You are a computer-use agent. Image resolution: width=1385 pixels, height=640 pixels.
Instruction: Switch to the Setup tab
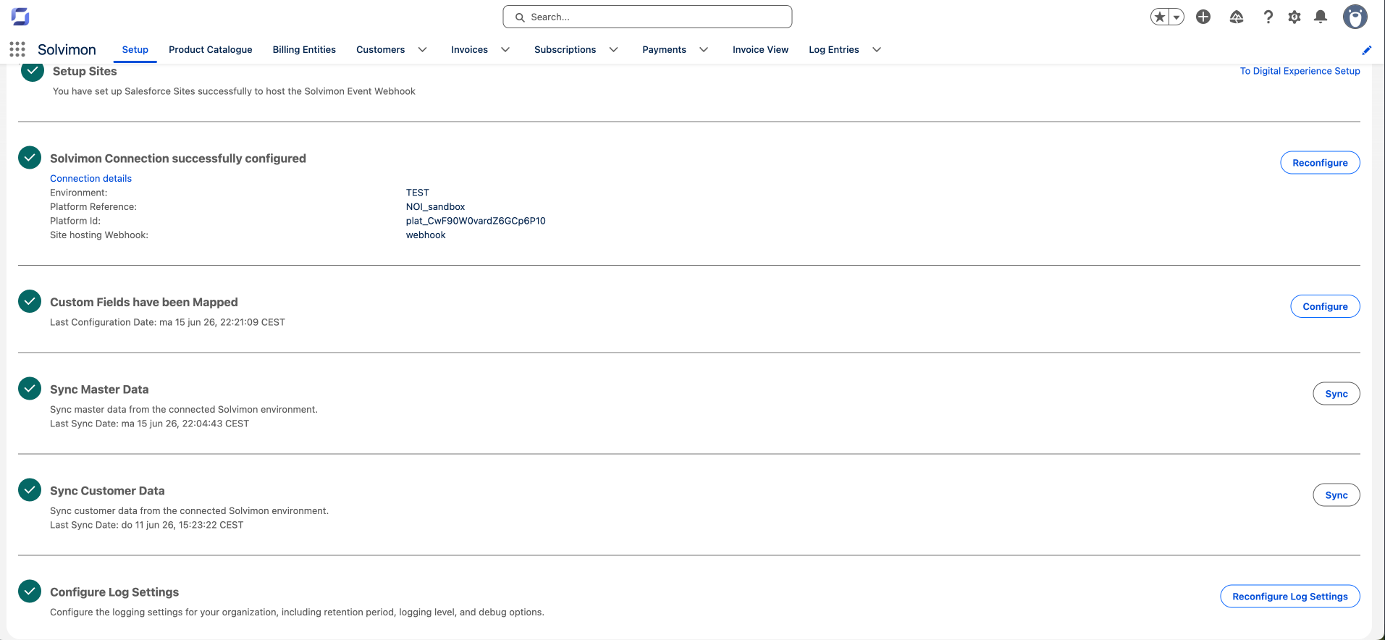pos(135,50)
